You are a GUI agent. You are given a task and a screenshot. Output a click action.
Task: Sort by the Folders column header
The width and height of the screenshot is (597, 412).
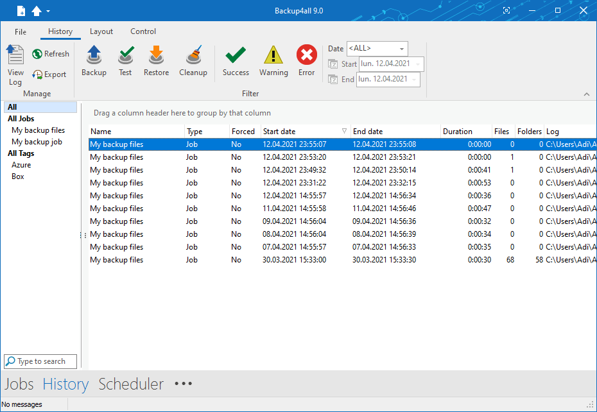[x=529, y=132]
